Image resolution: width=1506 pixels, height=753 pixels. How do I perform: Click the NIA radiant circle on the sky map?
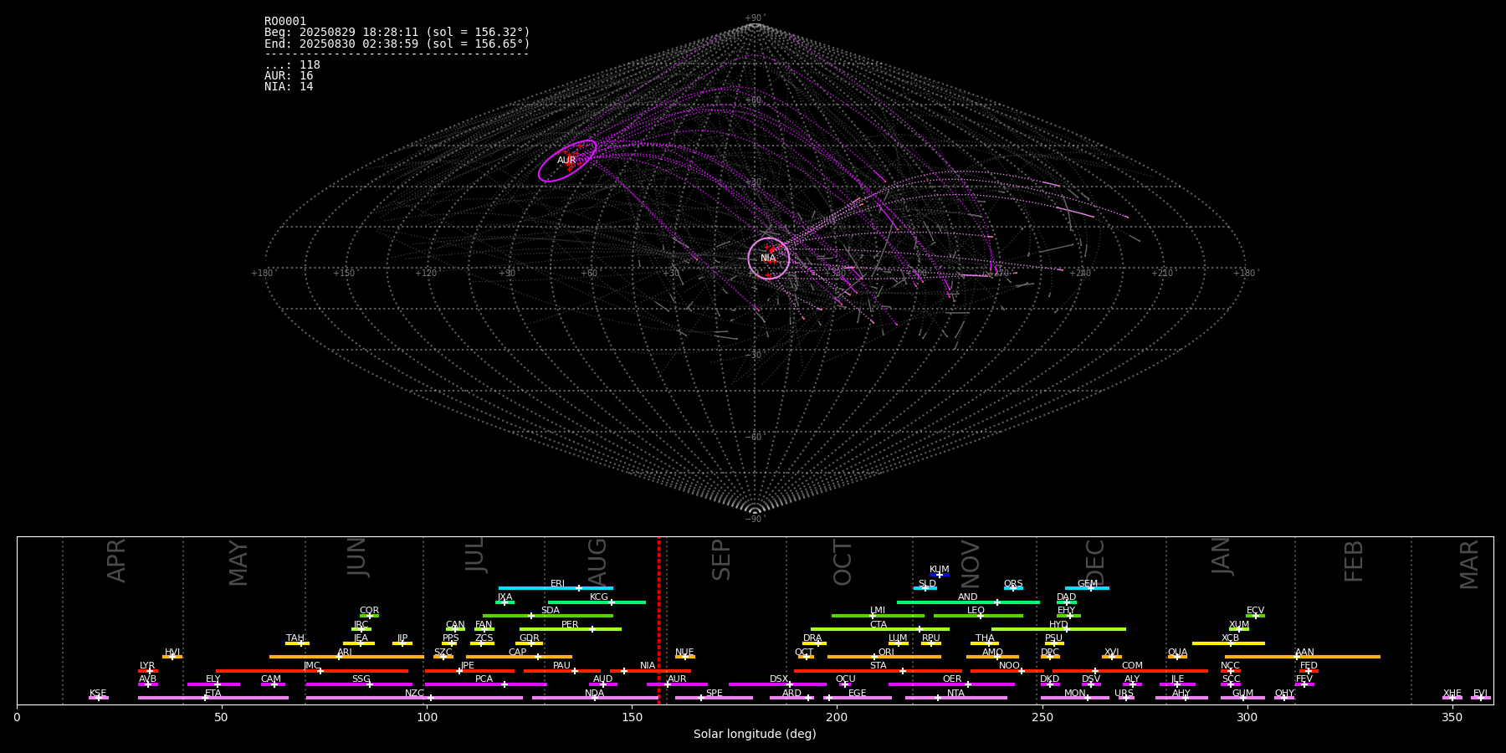[x=768, y=258]
